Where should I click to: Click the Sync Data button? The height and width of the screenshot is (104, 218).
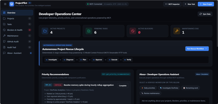tap(205, 14)
